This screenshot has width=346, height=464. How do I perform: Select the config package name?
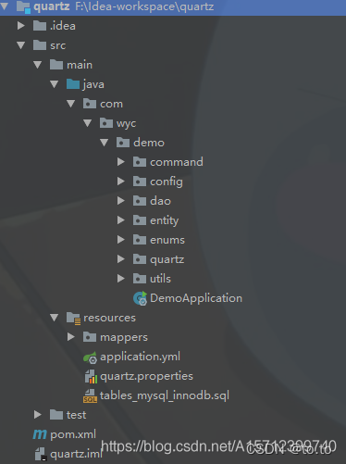(167, 182)
